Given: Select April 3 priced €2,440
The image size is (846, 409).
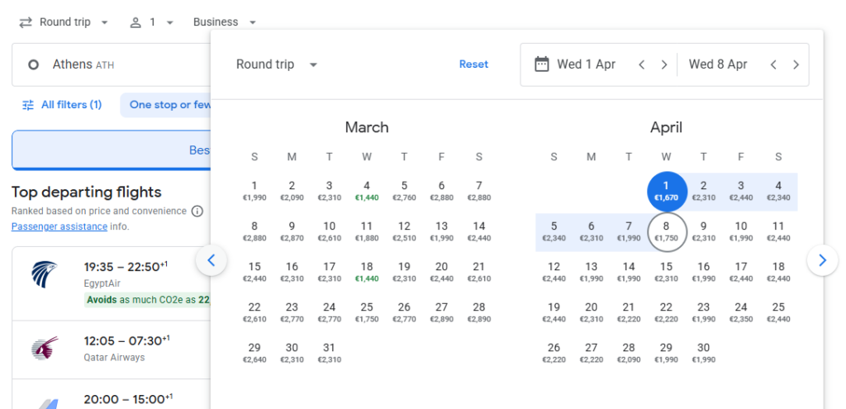Looking at the screenshot, I should pos(741,192).
